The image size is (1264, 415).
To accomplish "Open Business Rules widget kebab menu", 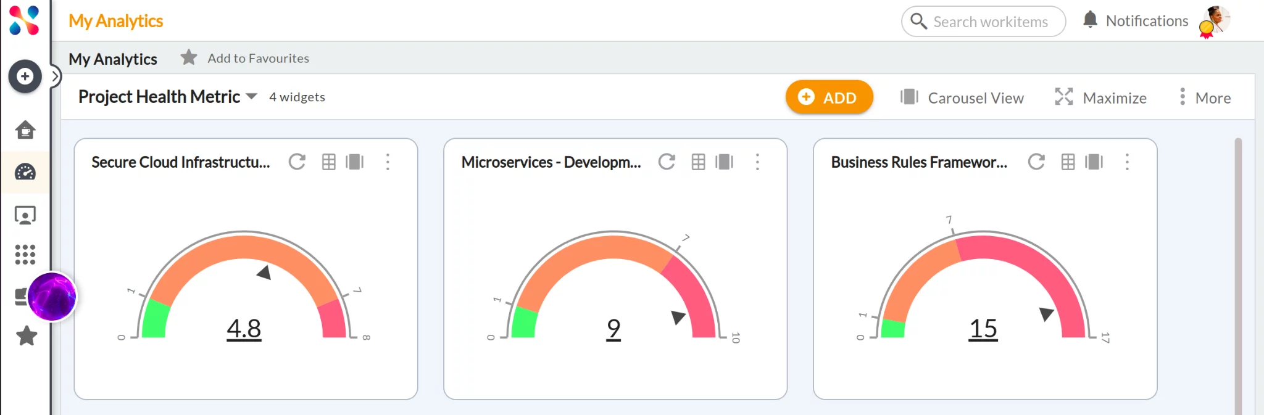I will tap(1127, 162).
